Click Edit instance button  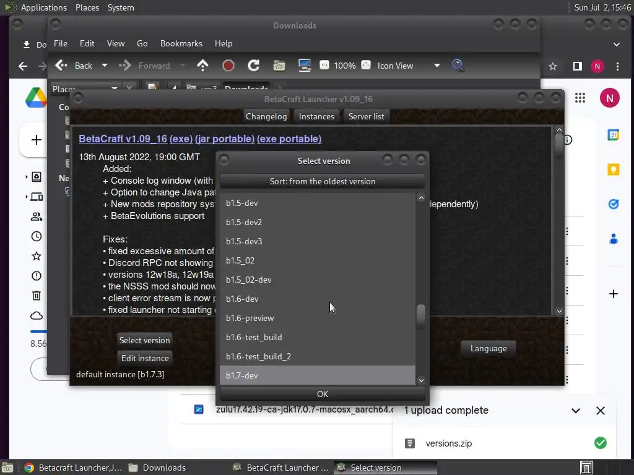[145, 358]
